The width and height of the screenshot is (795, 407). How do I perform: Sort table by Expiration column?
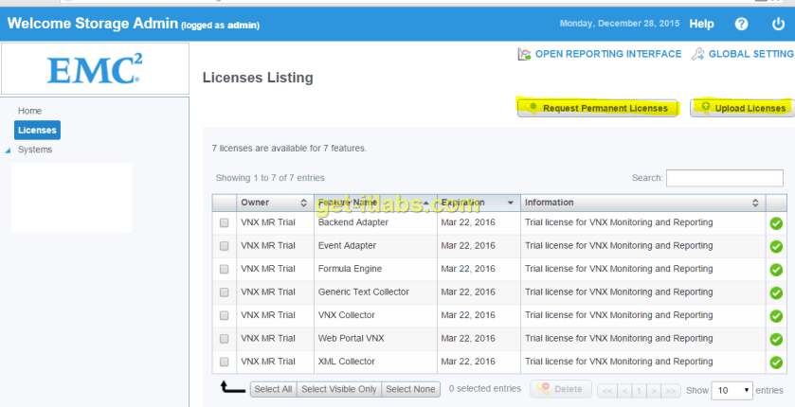point(479,203)
